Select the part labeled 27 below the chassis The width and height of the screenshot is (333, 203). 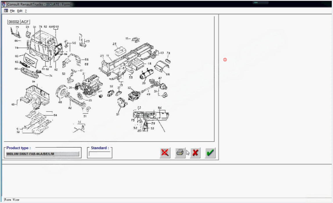[119, 93]
